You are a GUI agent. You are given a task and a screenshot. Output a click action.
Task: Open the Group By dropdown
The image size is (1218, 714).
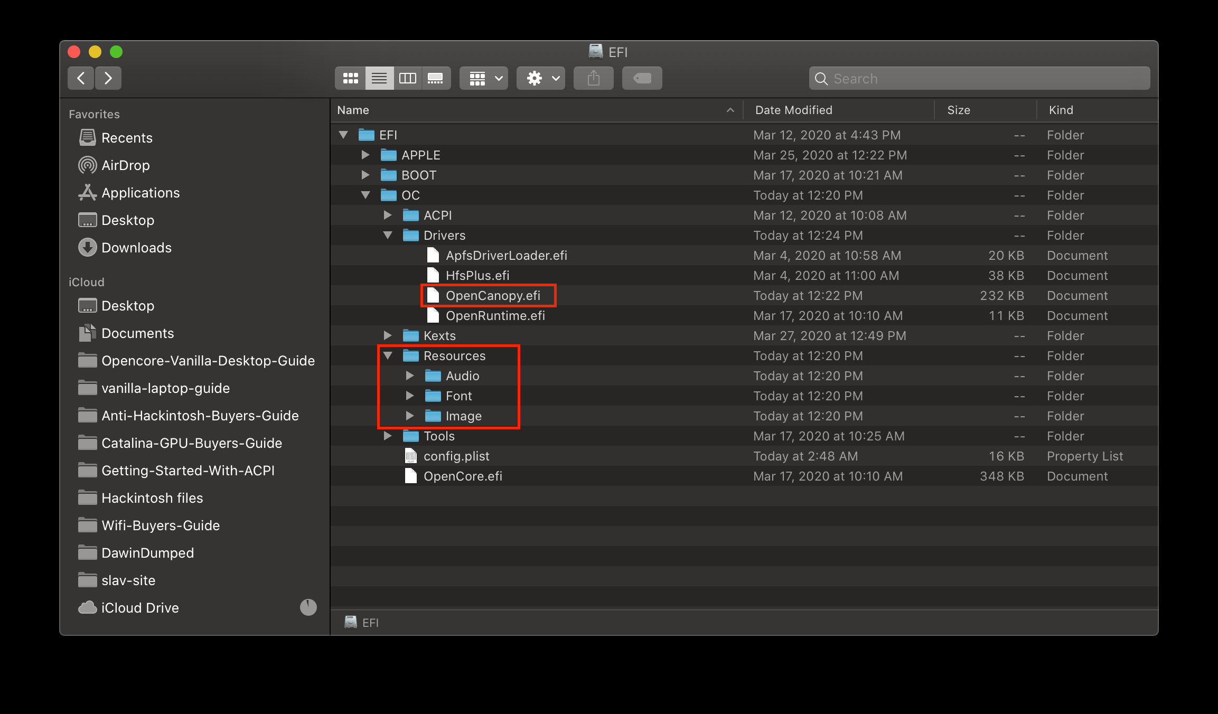(483, 79)
